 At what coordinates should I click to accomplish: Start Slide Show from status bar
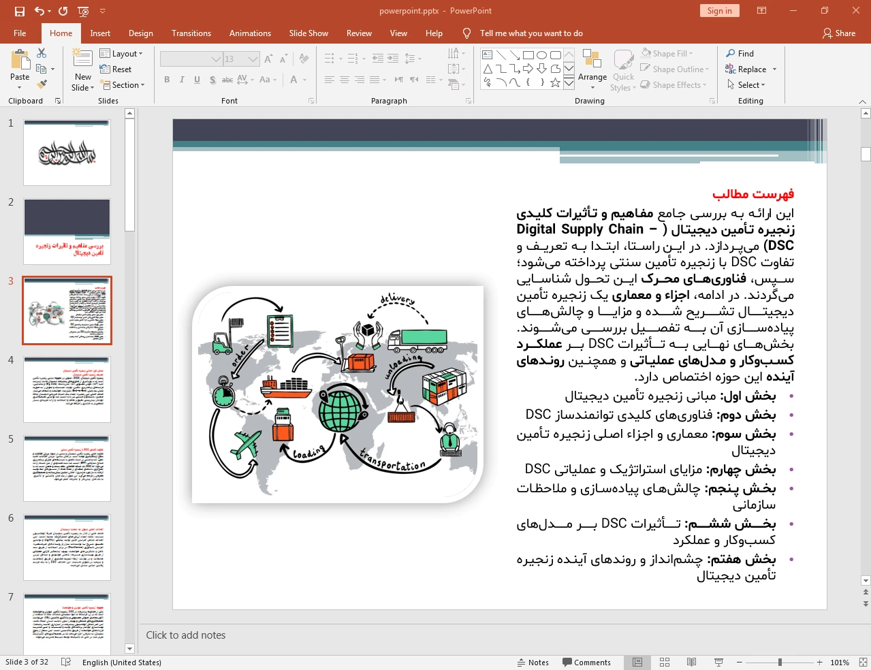[x=718, y=663]
